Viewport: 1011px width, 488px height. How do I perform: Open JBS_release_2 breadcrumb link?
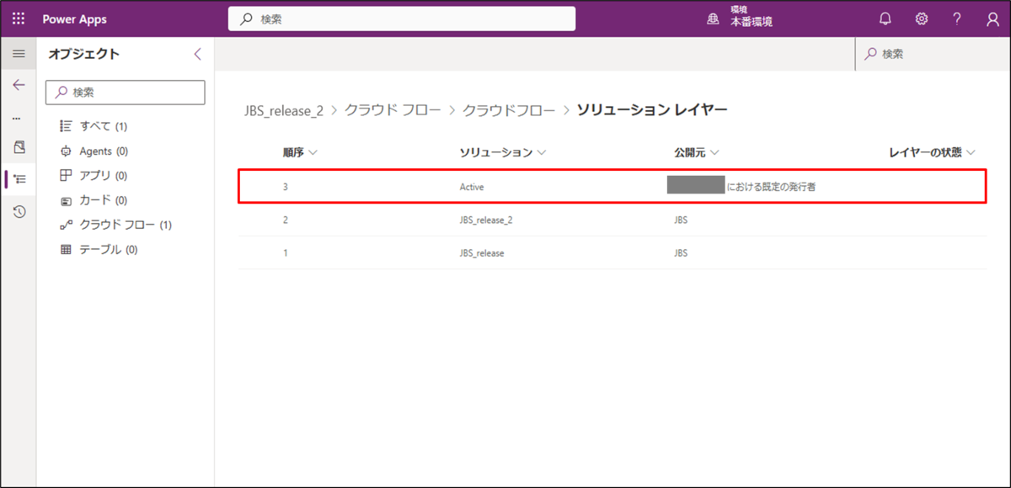tap(283, 110)
